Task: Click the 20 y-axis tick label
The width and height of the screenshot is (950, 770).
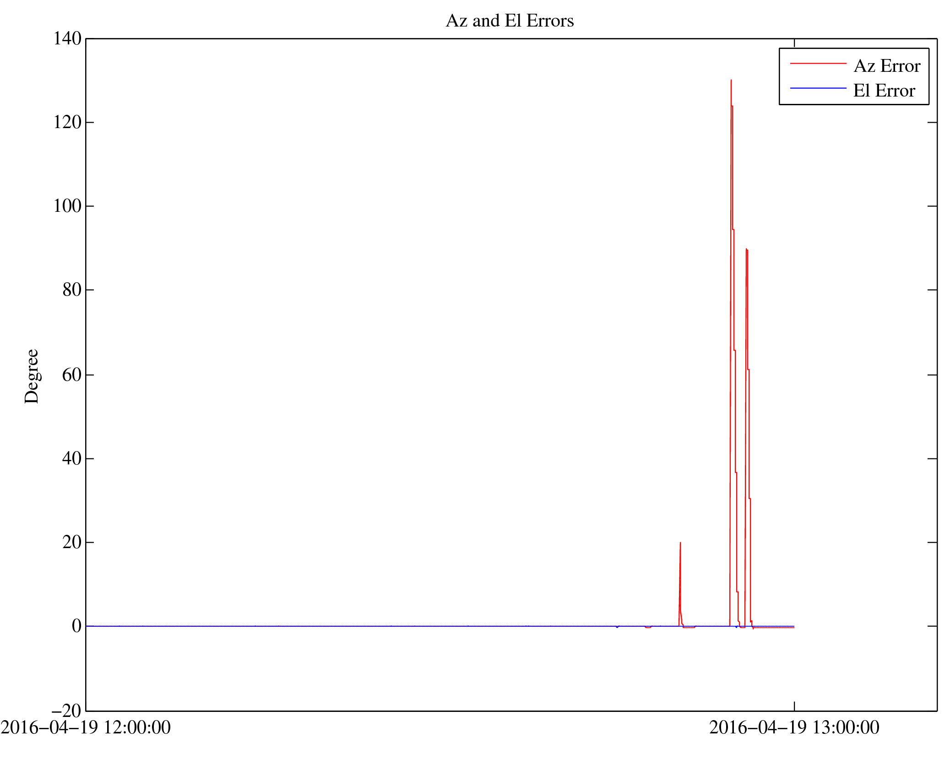Action: click(72, 542)
